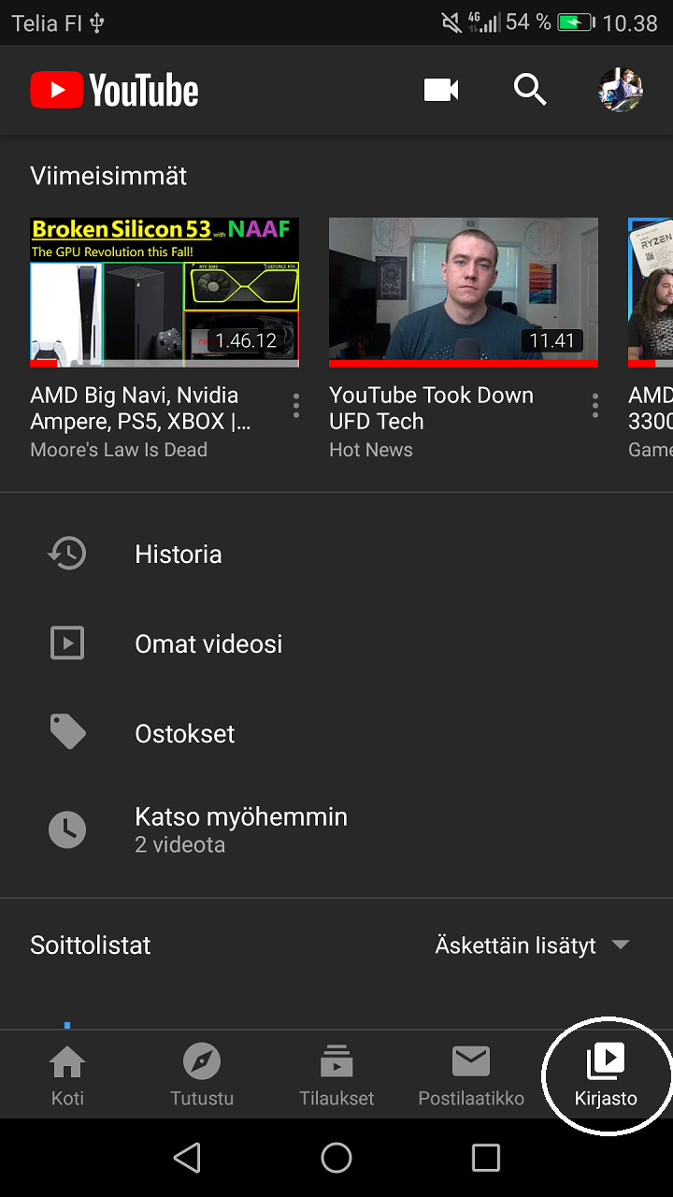The width and height of the screenshot is (673, 1197).
Task: Select the AMD Big Navi video title
Action: point(140,409)
